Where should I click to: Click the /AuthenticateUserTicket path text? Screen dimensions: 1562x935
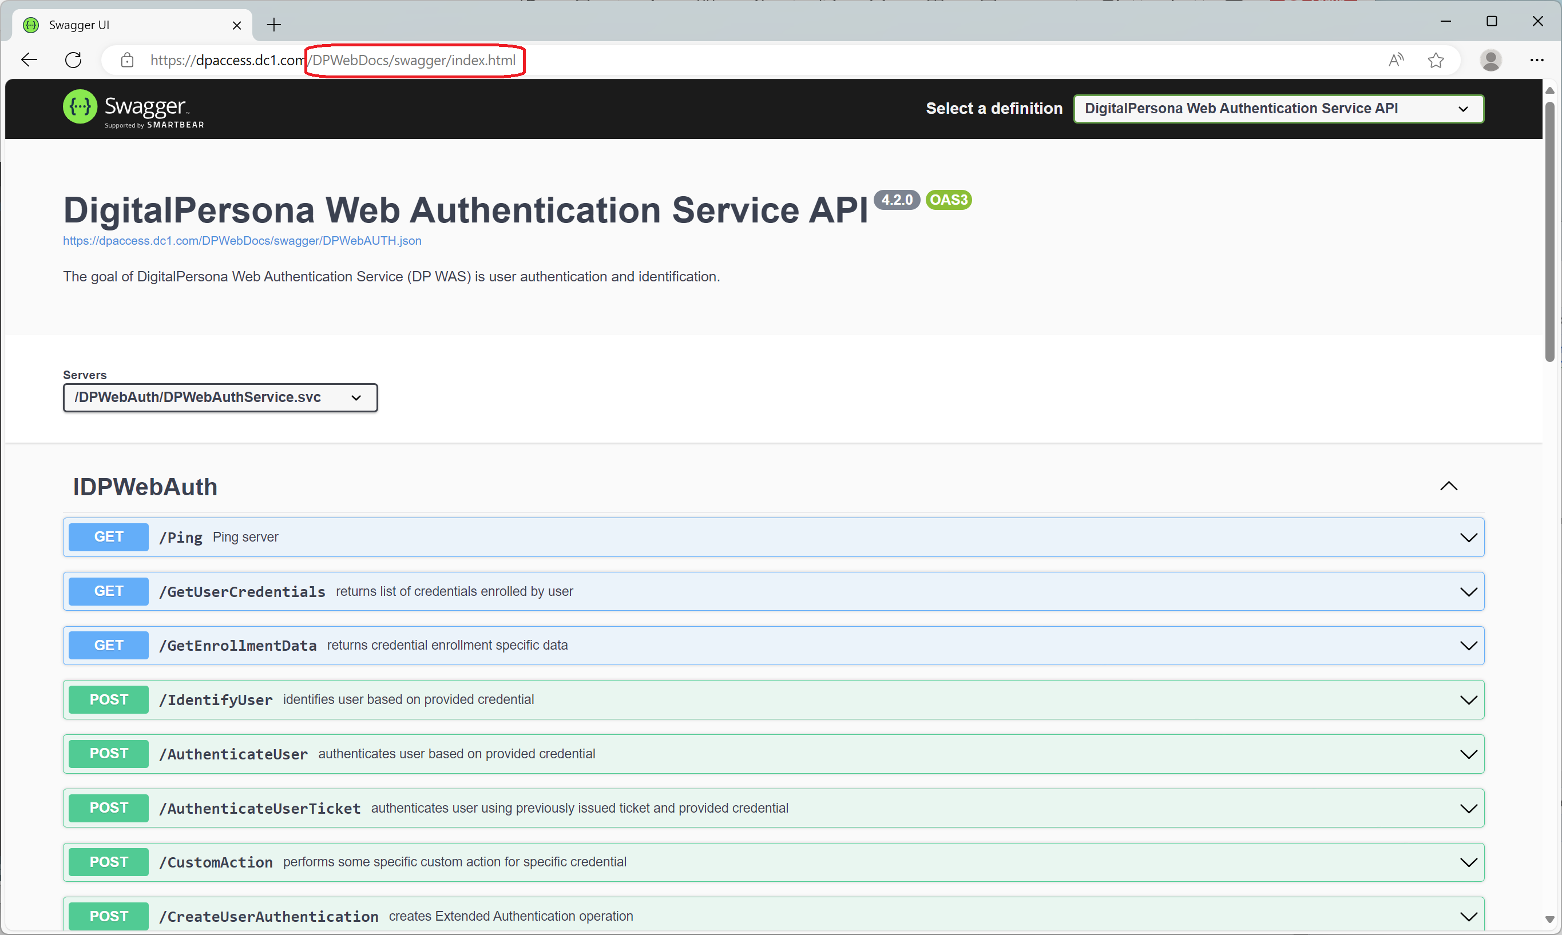point(260,809)
